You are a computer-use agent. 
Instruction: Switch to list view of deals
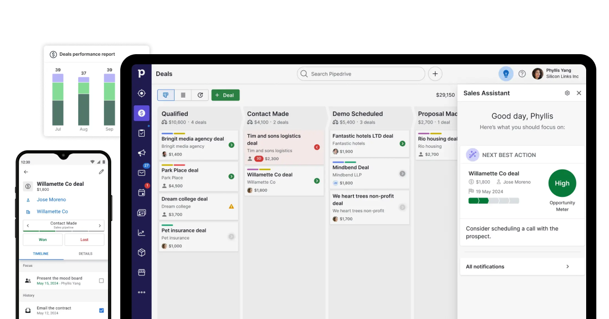[x=183, y=95]
